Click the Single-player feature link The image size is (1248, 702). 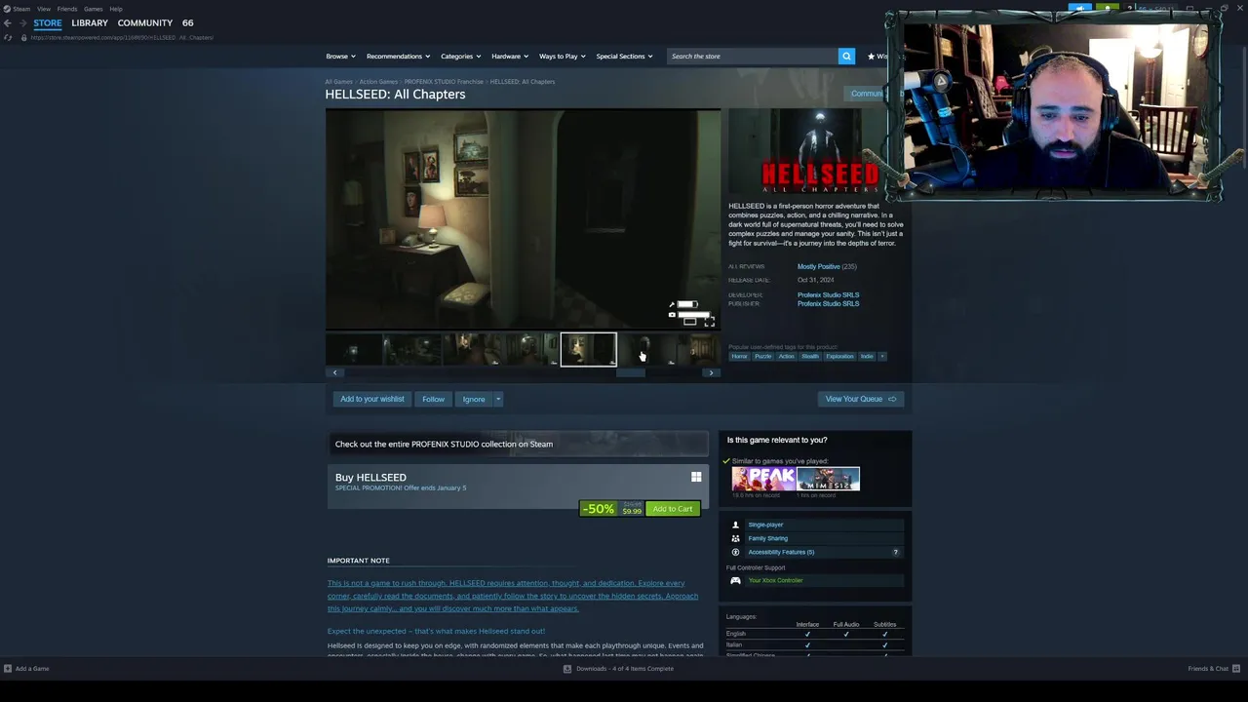[765, 525]
